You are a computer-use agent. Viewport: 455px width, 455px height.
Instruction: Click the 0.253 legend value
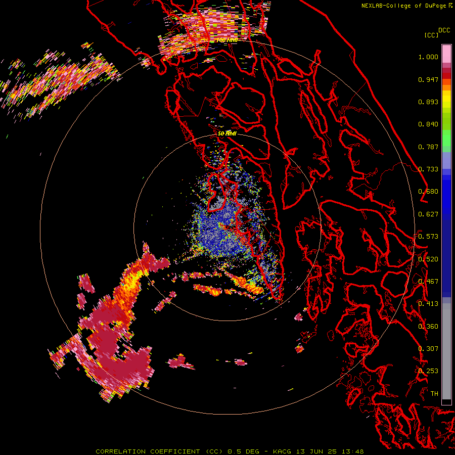(x=428, y=371)
